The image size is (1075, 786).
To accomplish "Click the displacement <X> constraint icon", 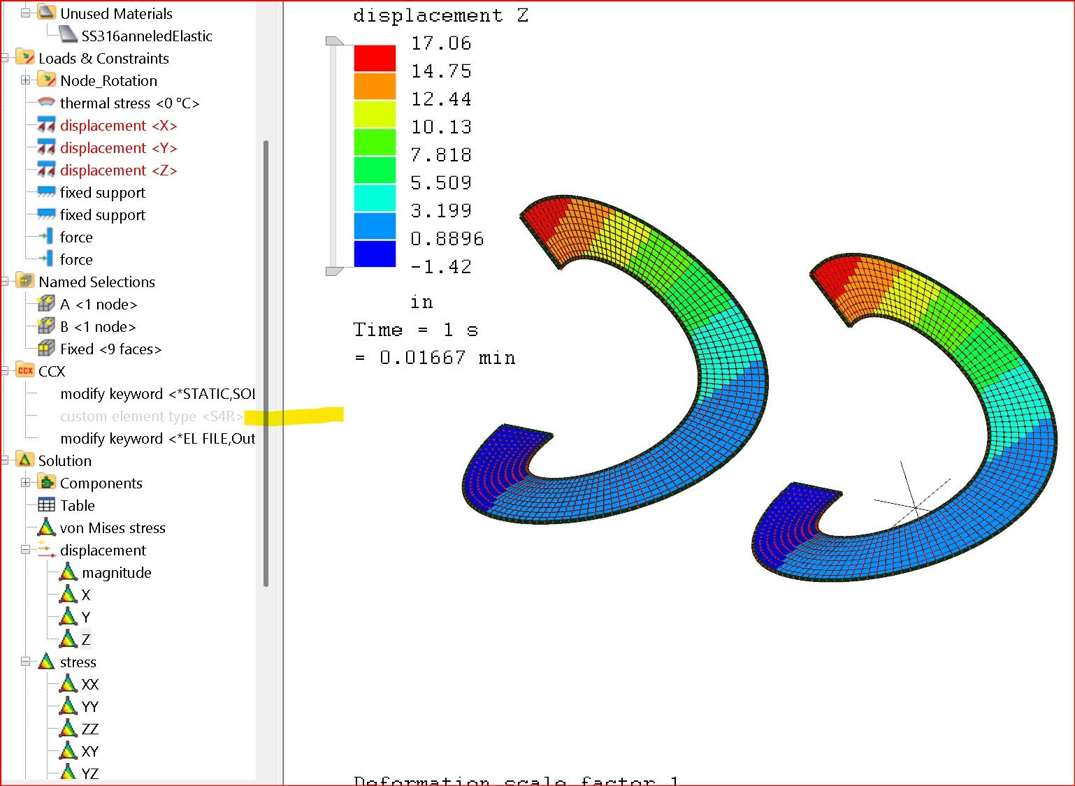I will pos(46,126).
